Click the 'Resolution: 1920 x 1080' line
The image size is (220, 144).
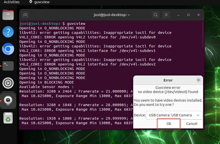76,118
